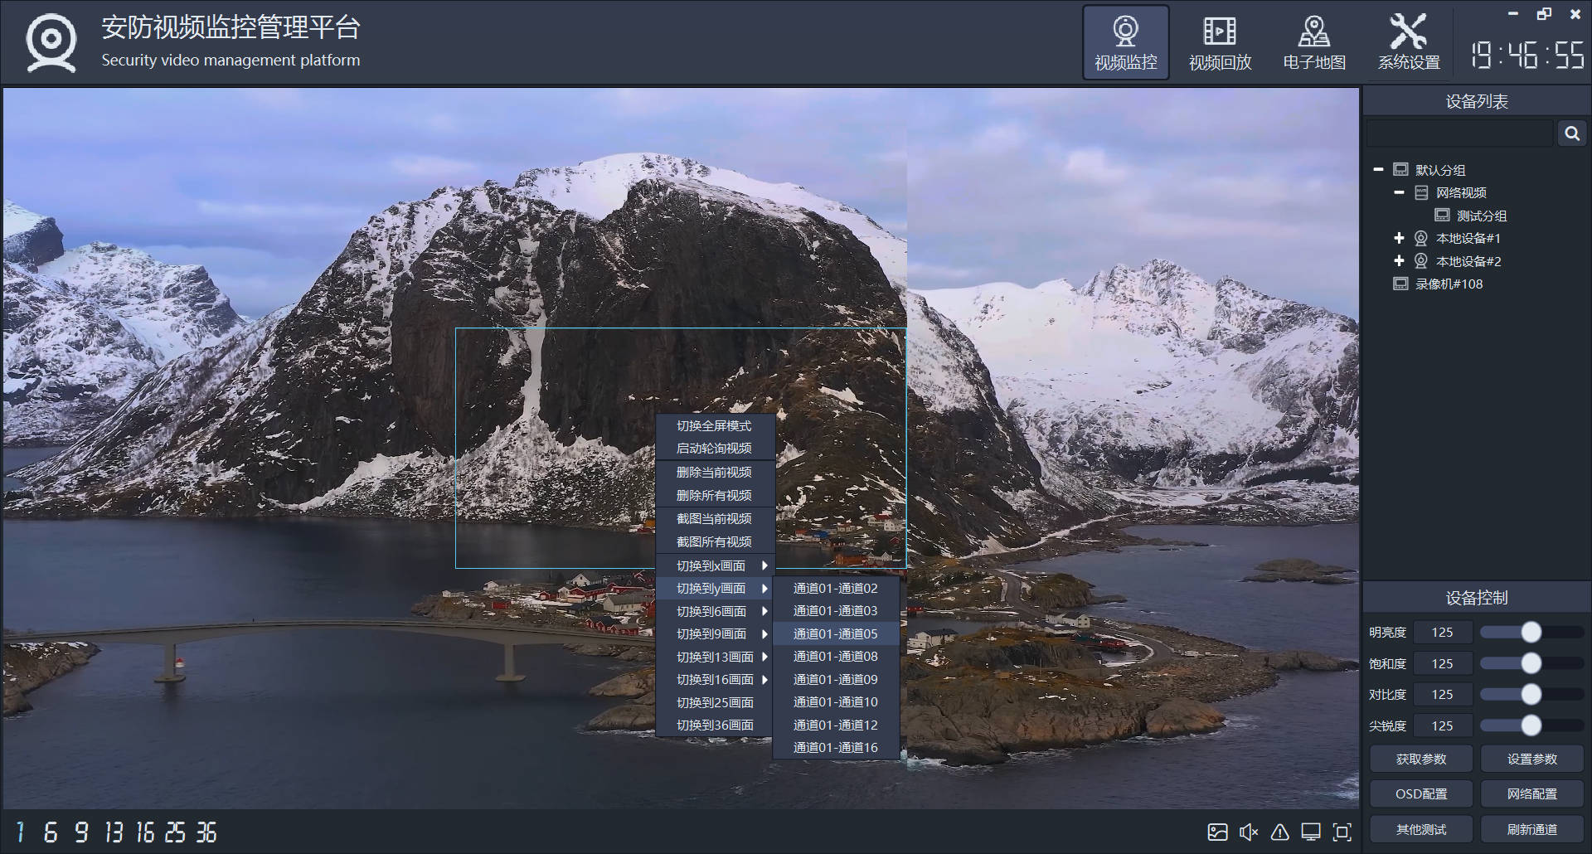Switch to 25-screen layout
The height and width of the screenshot is (854, 1592).
(x=175, y=832)
